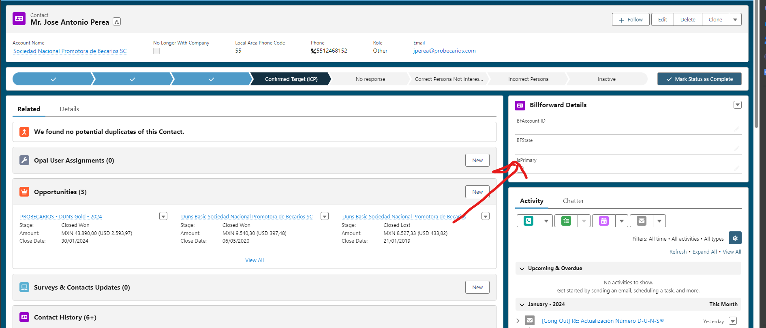Click the jperea@probecarios.com email link

[445, 51]
